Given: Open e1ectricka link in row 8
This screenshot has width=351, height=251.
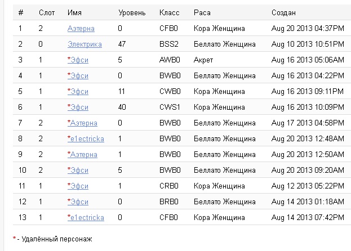Looking at the screenshot, I should click(x=86, y=139).
